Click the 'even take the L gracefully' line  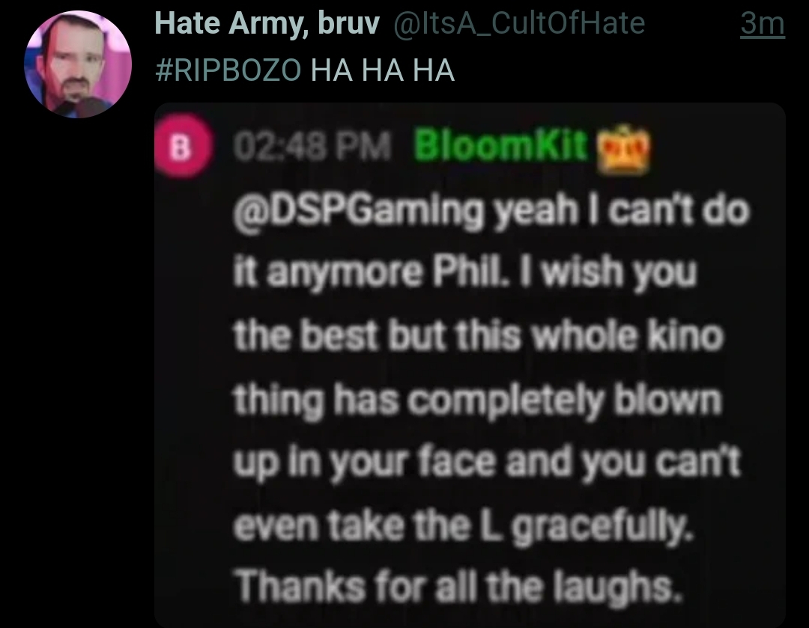point(464,526)
